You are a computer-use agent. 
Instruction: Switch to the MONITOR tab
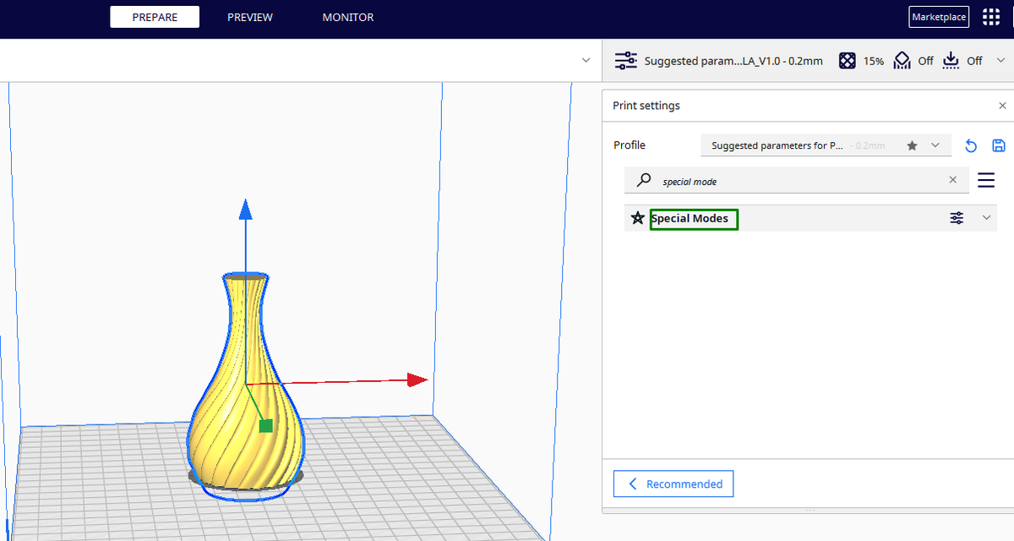point(347,17)
